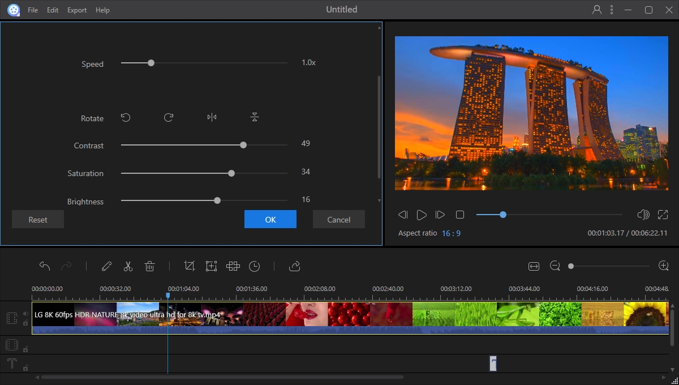The width and height of the screenshot is (679, 385).
Task: Click the scissors split clip tool
Action: click(x=128, y=266)
